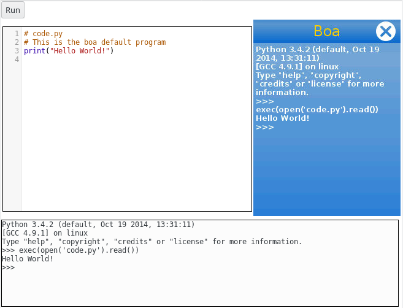Click the exec(open('code.py').read()) line in bottom console
The image size is (403, 308).
[79, 250]
